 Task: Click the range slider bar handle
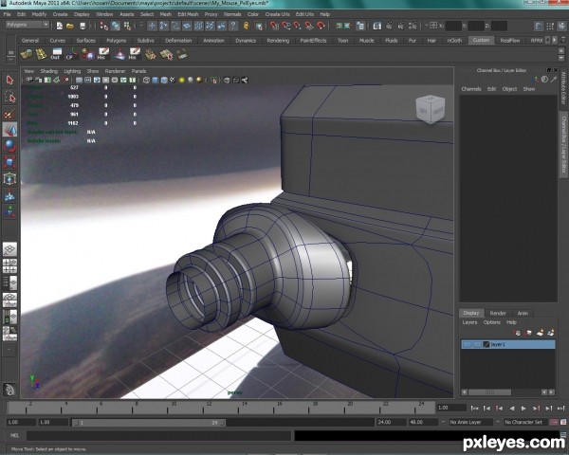[x=149, y=423]
